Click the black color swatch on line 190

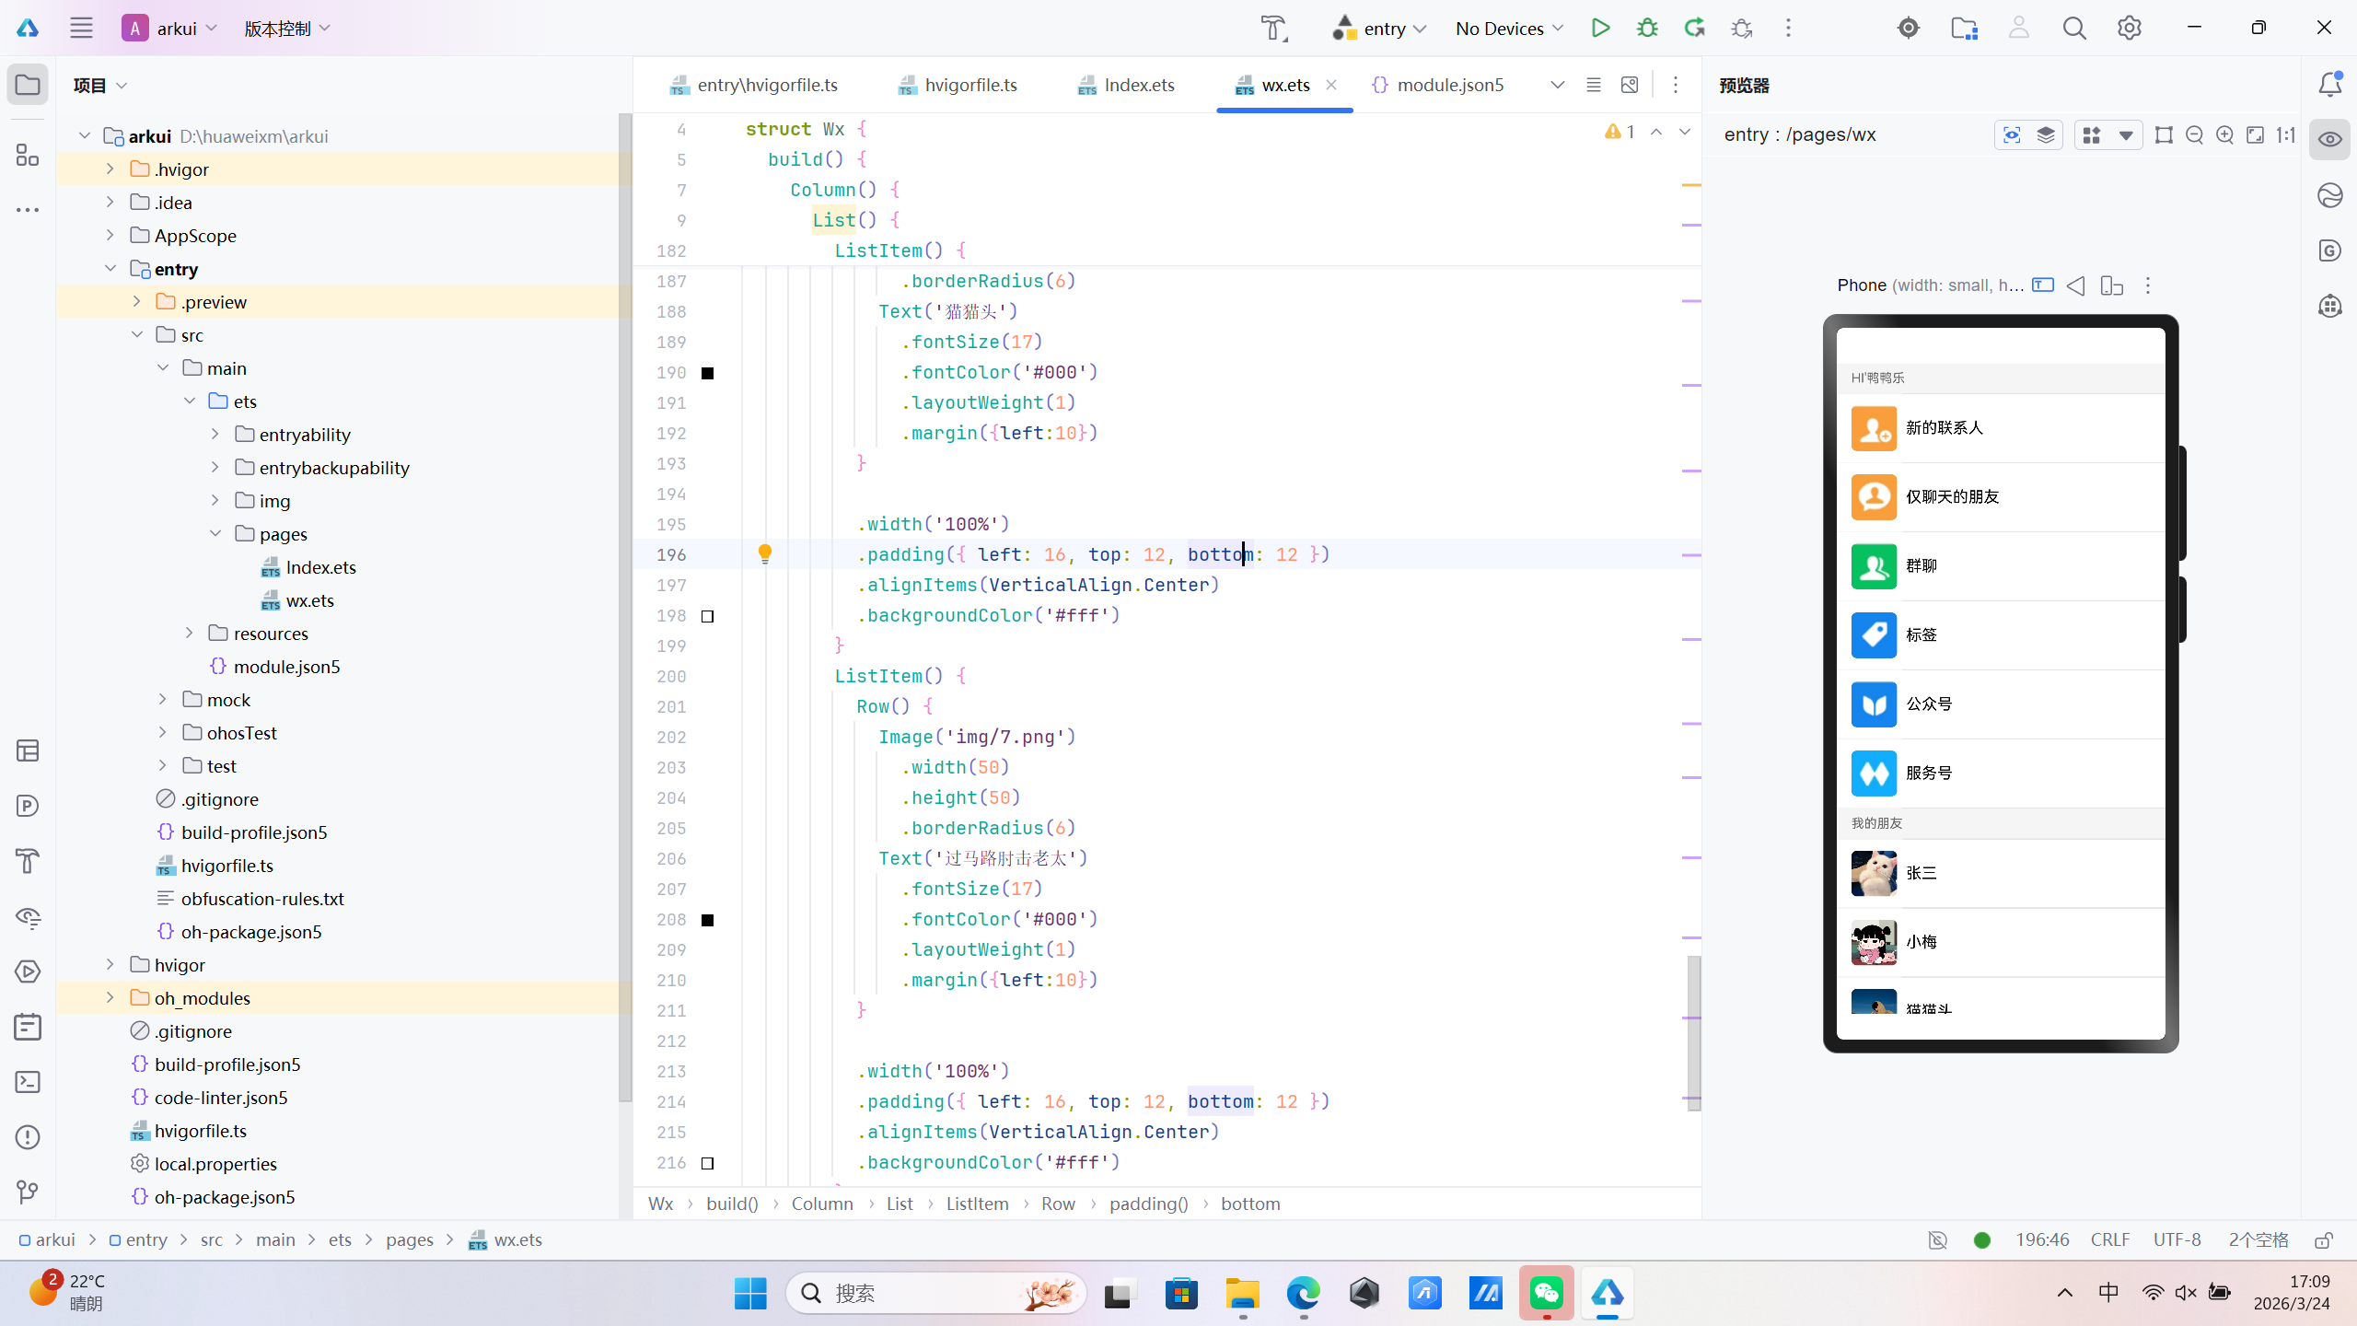(707, 373)
